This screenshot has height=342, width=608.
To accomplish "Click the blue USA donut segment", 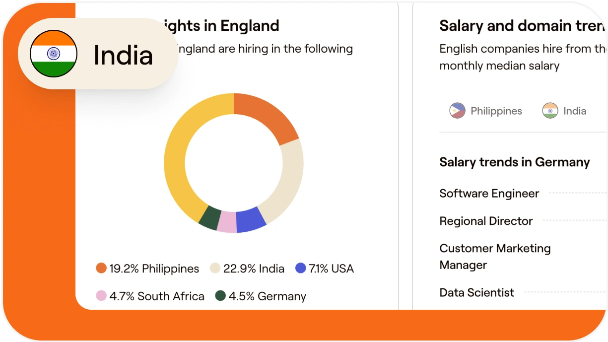I will tap(251, 221).
